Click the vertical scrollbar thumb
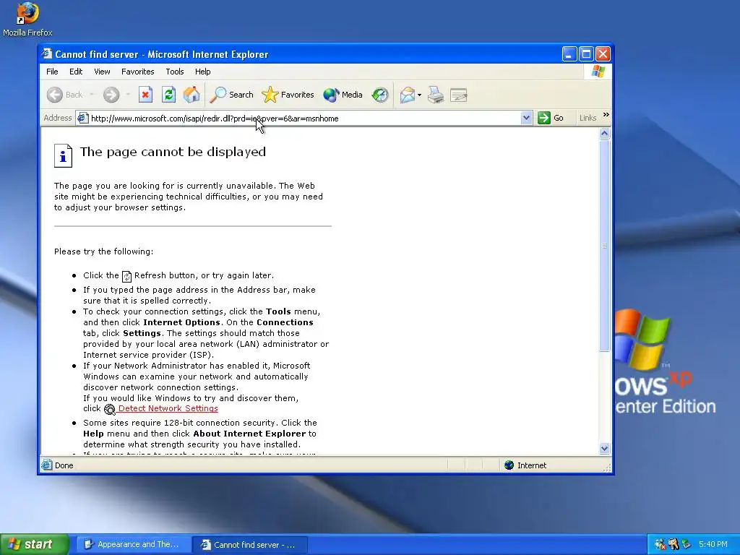 [605, 246]
